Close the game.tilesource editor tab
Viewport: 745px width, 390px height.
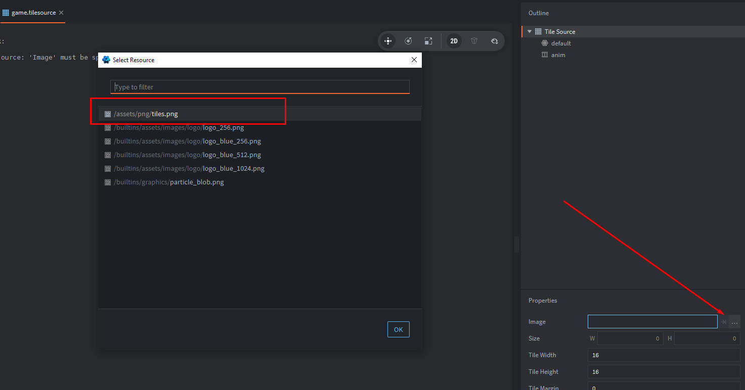[x=61, y=13]
